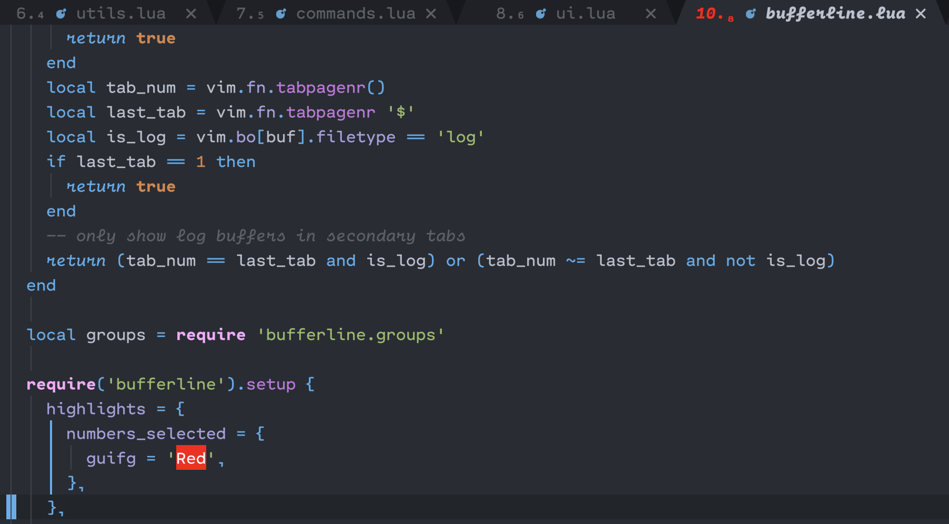The image size is (949, 524).
Task: Click the Lua icon on the utils.lua tab
Action: pyautogui.click(x=61, y=13)
